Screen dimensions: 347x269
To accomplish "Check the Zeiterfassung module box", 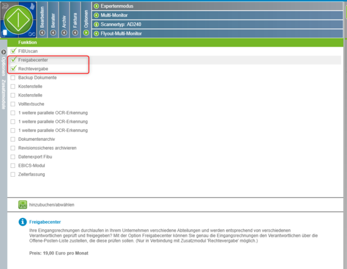I will [x=13, y=174].
